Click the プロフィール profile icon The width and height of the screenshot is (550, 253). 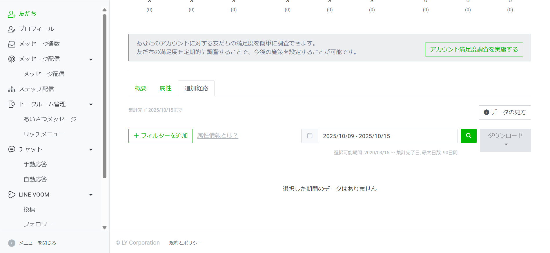click(11, 29)
